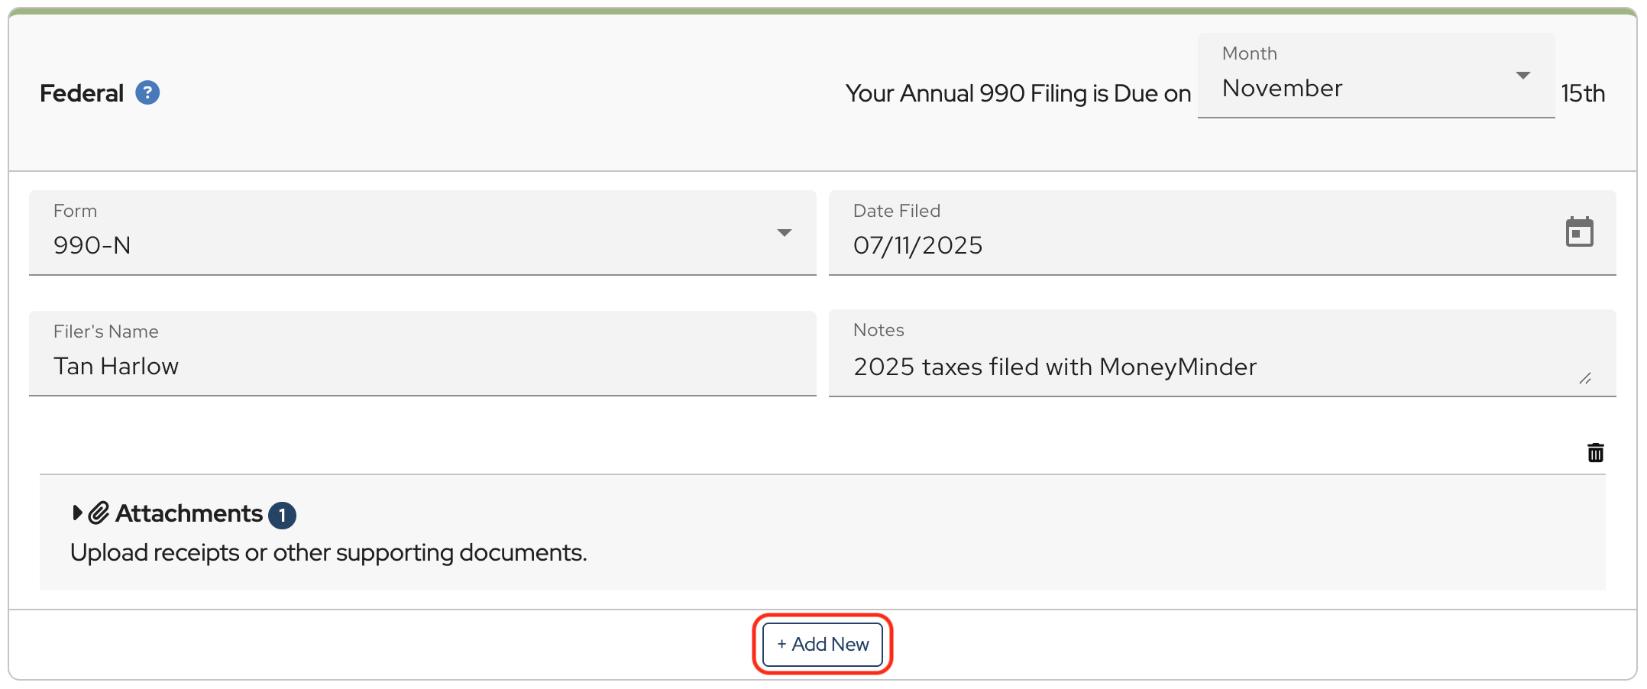Click the Form dropdown arrow
Screen dimensions: 1647x689
(x=784, y=233)
